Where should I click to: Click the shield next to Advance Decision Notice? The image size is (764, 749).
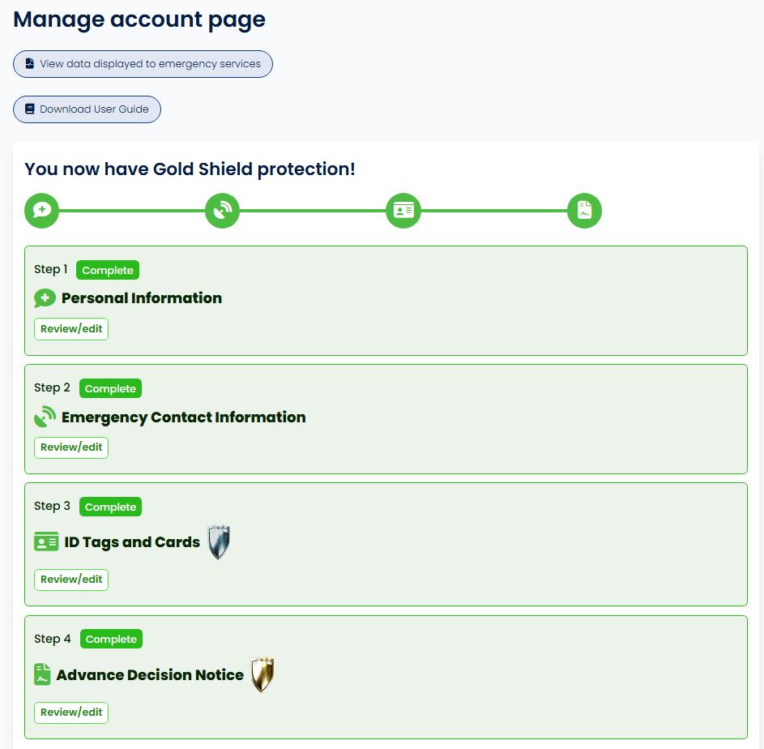261,674
